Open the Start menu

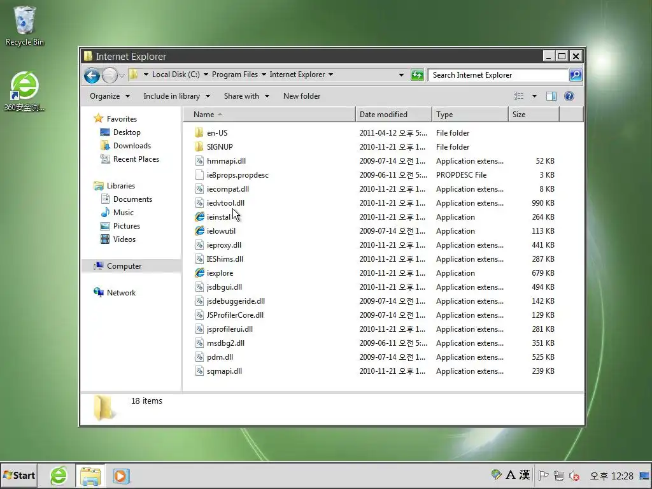19,476
